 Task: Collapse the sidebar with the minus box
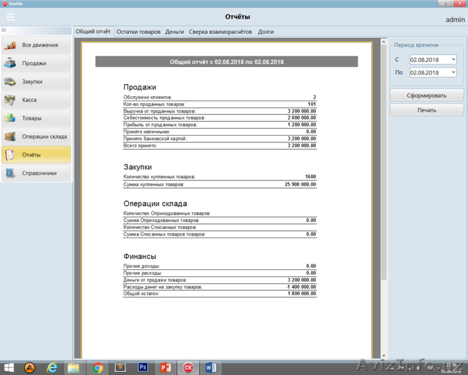point(4,30)
